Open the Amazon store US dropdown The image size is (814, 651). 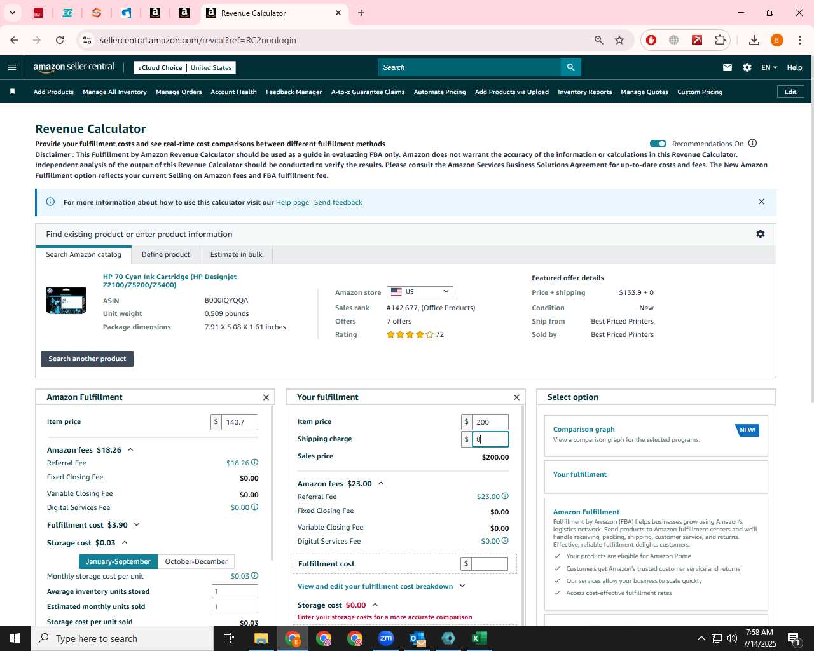click(420, 292)
